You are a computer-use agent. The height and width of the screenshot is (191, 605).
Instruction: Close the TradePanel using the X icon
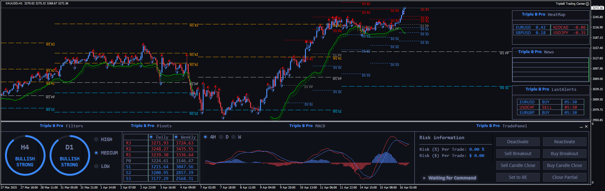[x=586, y=126]
